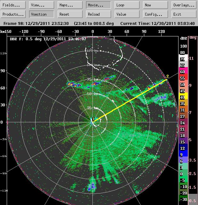Viewport: 198px width, 205px height.
Task: Toggle the Movie... control panel
Action: pos(99,5)
